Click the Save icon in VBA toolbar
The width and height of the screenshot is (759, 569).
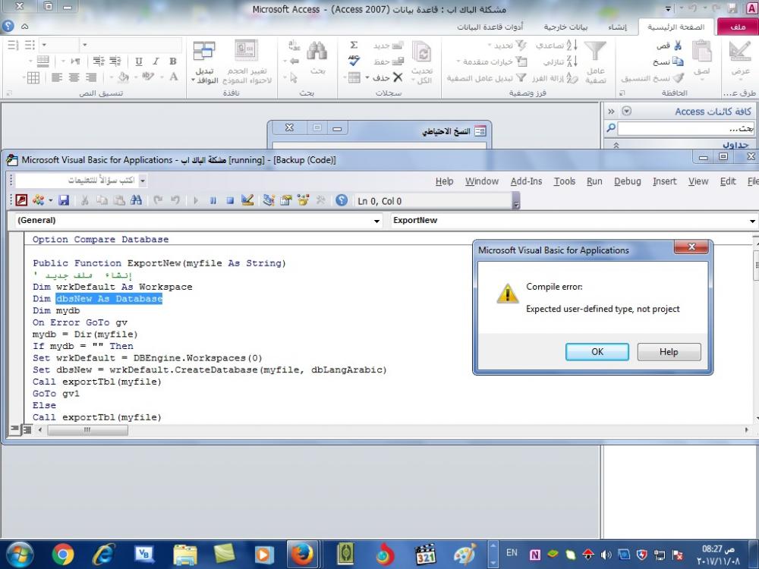tap(64, 201)
